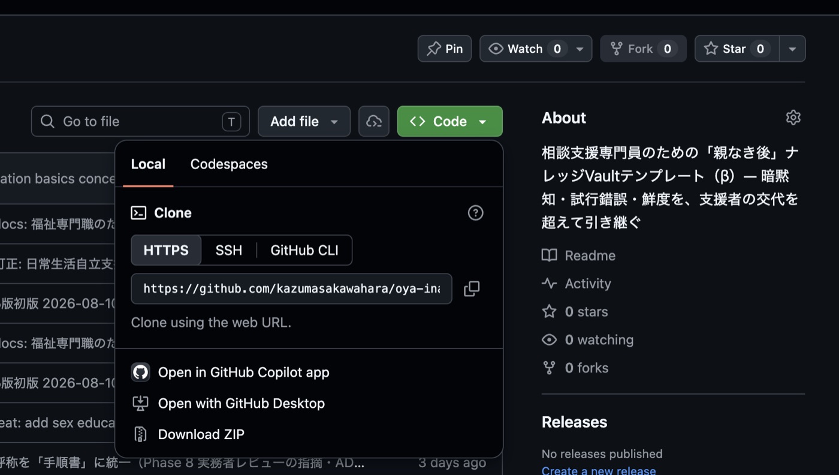
Task: Edit repository details gear icon
Action: (793, 118)
